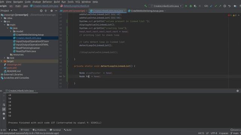This screenshot has width=241, height=135.
Task: Collapse the src folder
Action: click(x=2, y=21)
